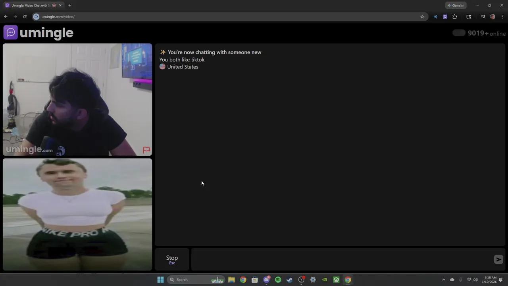Open the Windows Start menu
Screen dimensions: 508x286
pyautogui.click(x=160, y=280)
